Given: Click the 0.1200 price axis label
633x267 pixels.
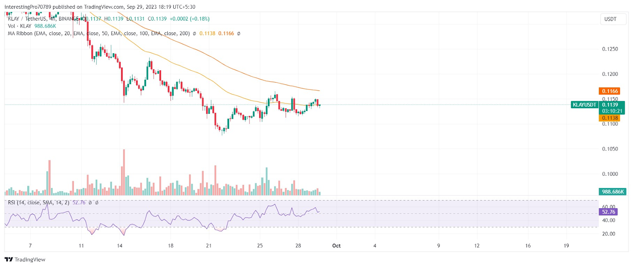Looking at the screenshot, I should (610, 74).
